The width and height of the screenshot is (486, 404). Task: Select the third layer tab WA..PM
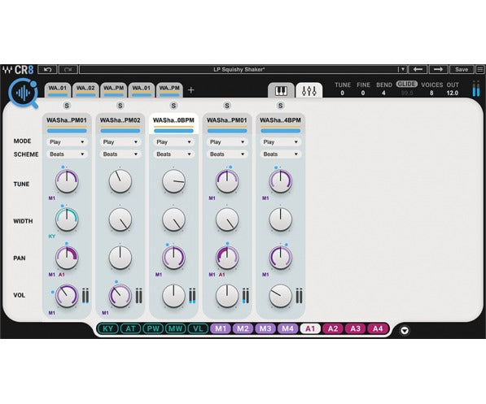click(113, 90)
